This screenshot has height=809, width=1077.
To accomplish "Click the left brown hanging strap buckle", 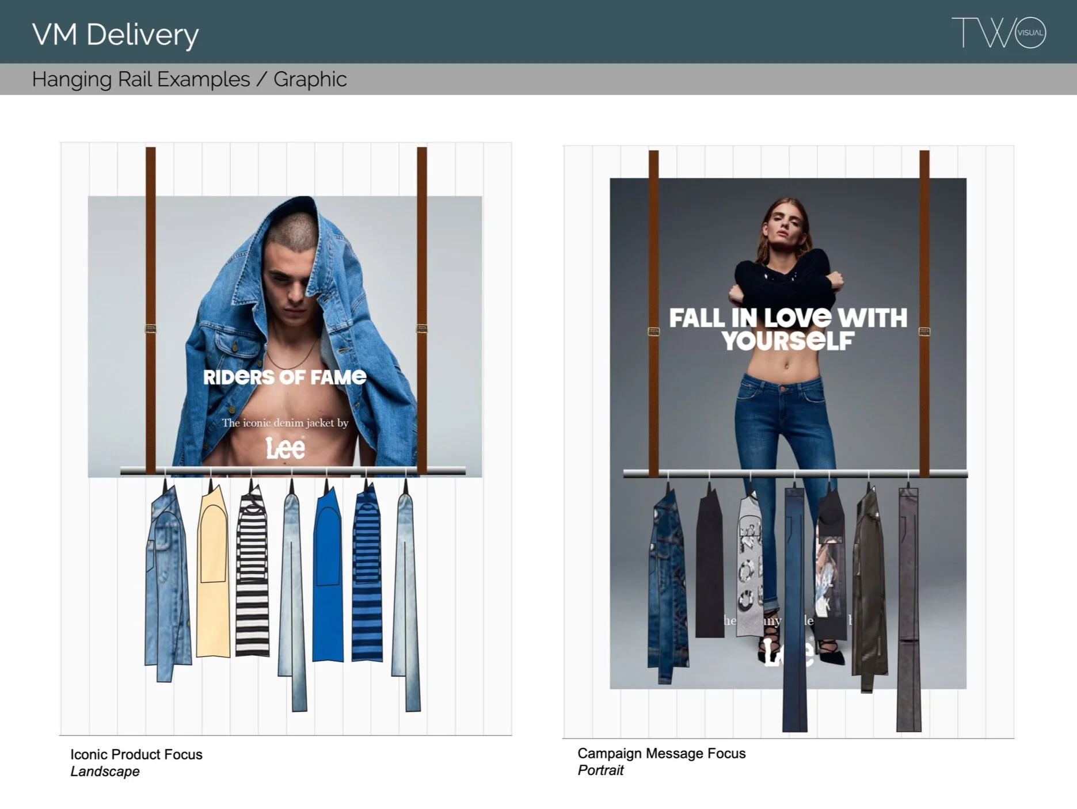I will click(x=150, y=328).
